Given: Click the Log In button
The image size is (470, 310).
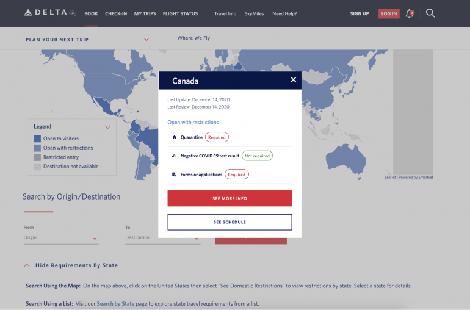Looking at the screenshot, I should coord(389,13).
